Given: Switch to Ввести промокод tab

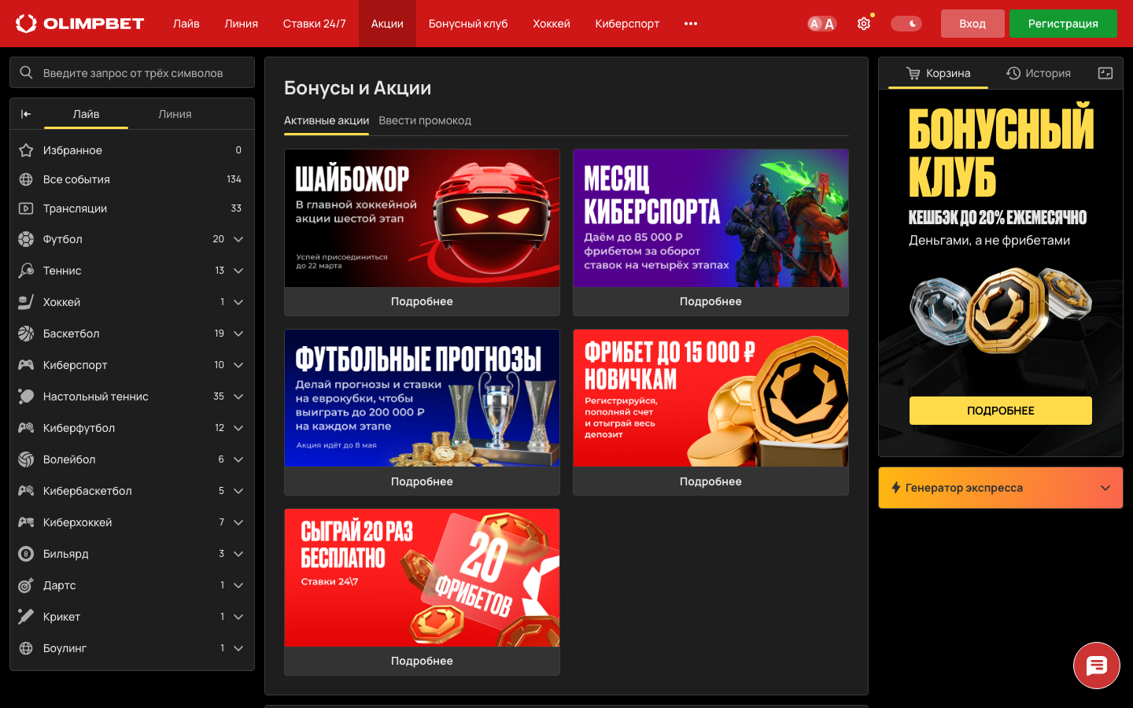Looking at the screenshot, I should [x=425, y=120].
